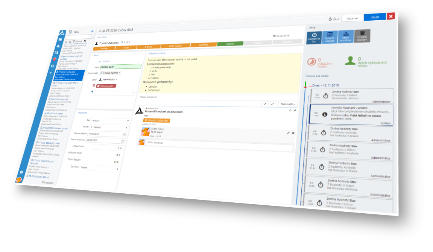Select the greyed Zrušeno workflow stage

click(287, 42)
